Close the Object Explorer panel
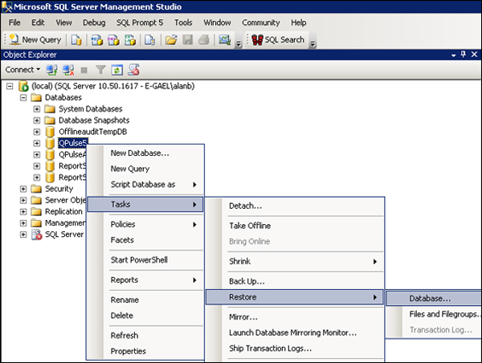The height and width of the screenshot is (363, 482). coord(474,55)
